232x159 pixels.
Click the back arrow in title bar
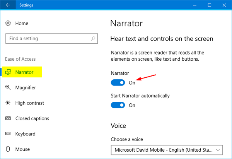point(8,5)
